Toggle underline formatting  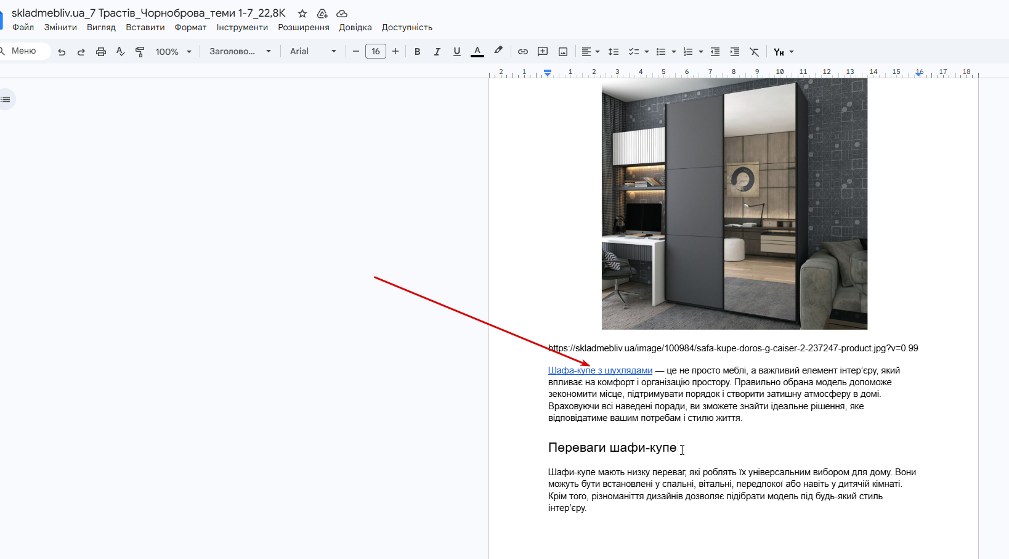[x=457, y=52]
